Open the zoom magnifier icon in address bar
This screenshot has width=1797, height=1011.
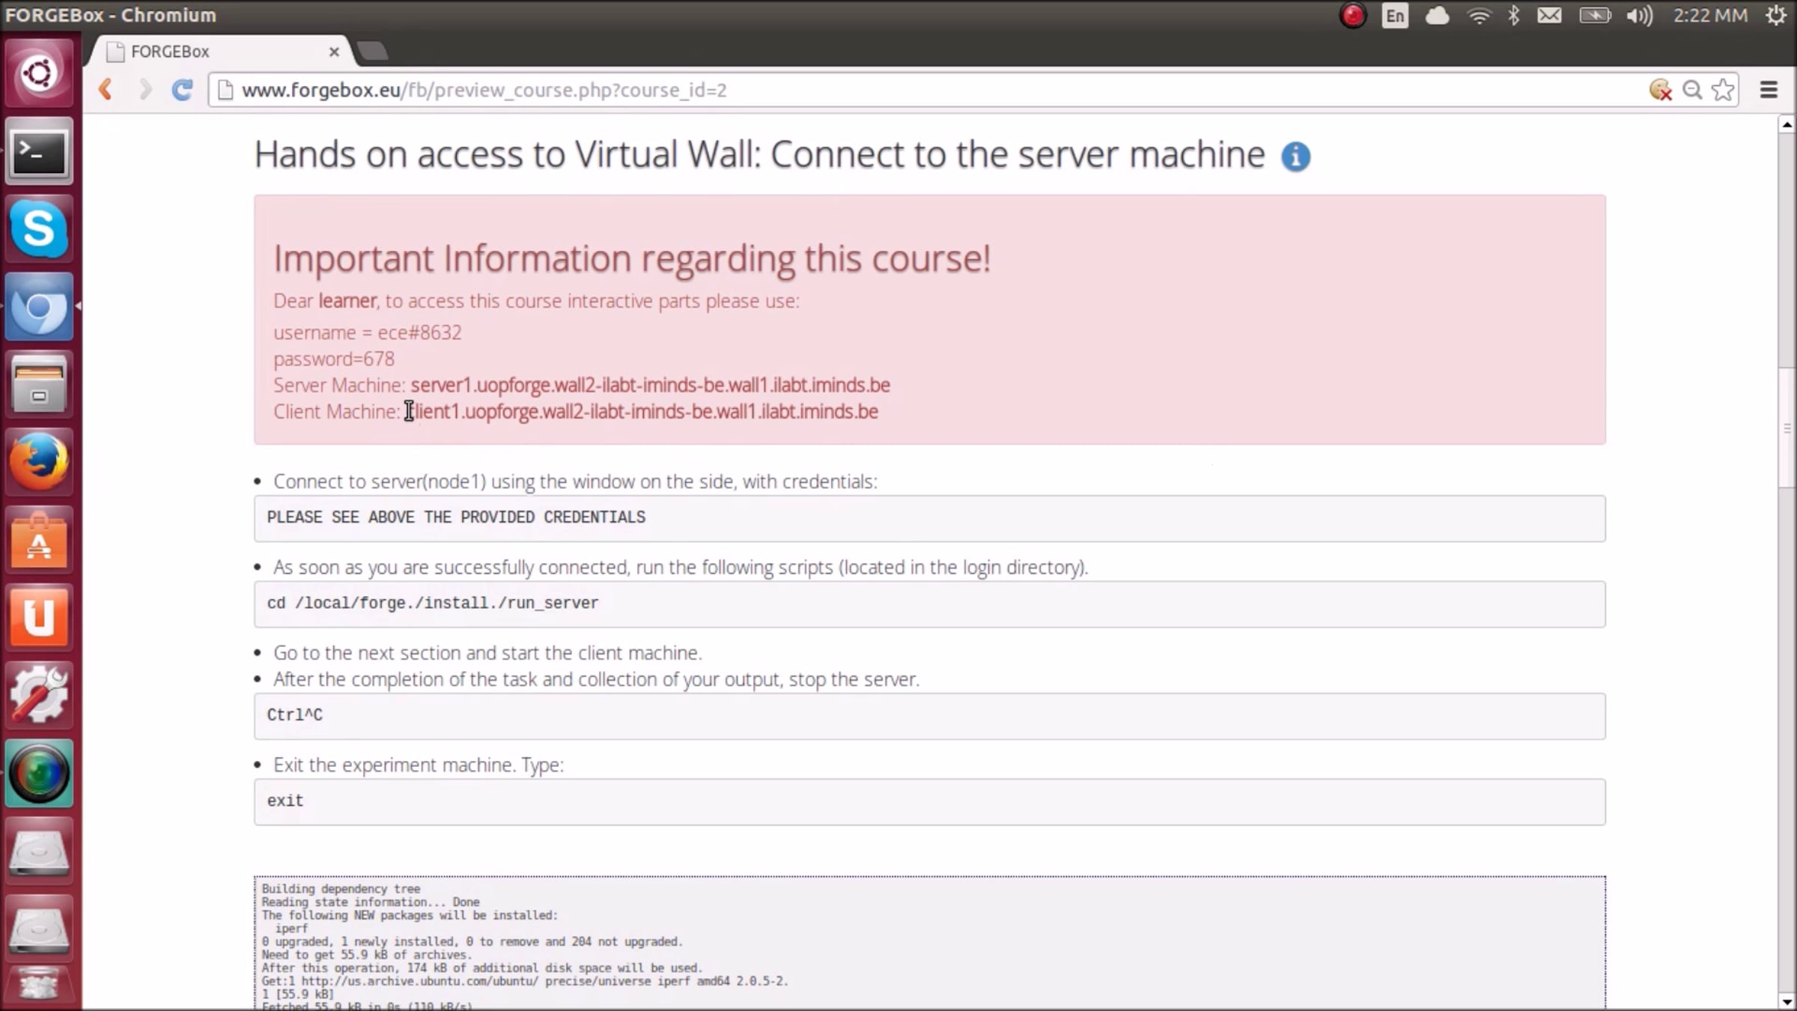[1691, 90]
